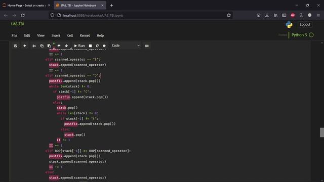Cut selected cells with scissors icon
Screen dimensions: 324x182
[34, 46]
